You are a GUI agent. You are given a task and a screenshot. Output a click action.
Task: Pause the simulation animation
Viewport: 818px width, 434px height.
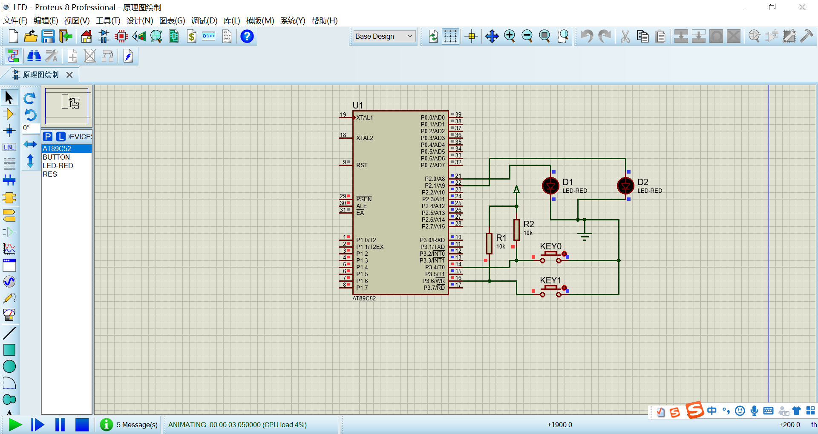pyautogui.click(x=60, y=425)
